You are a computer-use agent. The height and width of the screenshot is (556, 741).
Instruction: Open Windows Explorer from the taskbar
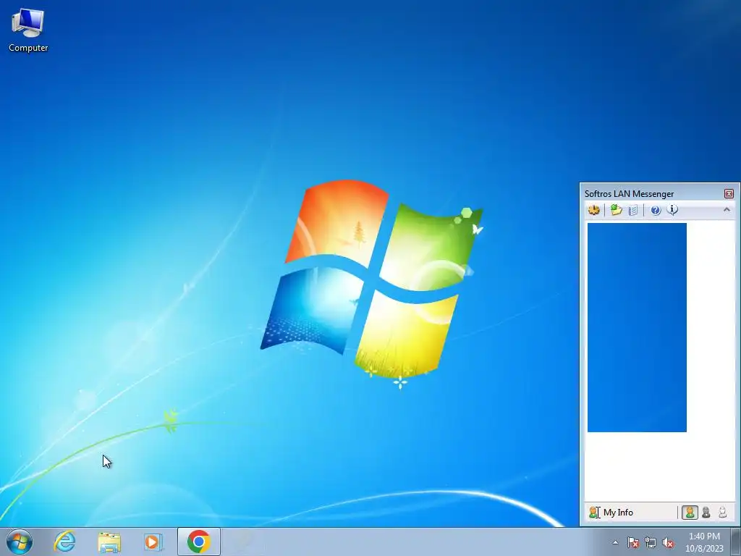109,542
